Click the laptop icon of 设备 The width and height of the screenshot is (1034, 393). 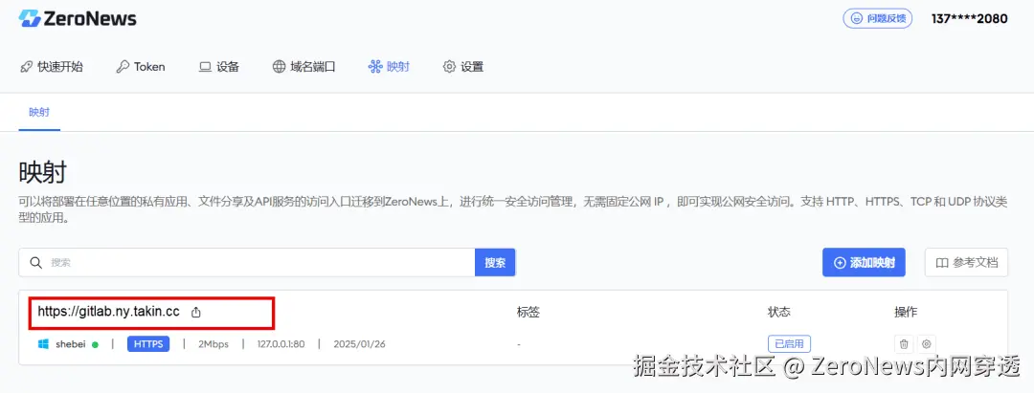205,67
